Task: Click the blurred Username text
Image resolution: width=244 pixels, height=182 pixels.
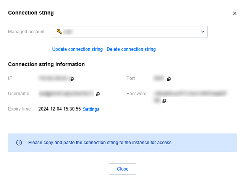Action: click(x=66, y=94)
